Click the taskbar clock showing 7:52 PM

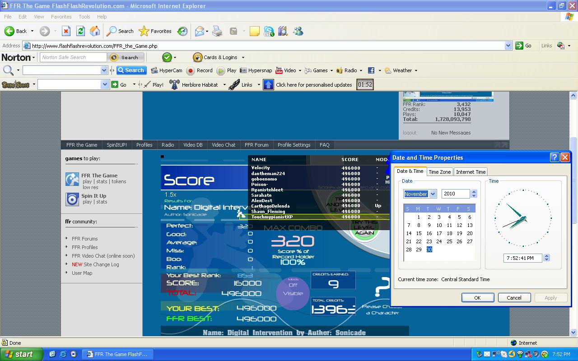[x=561, y=355]
